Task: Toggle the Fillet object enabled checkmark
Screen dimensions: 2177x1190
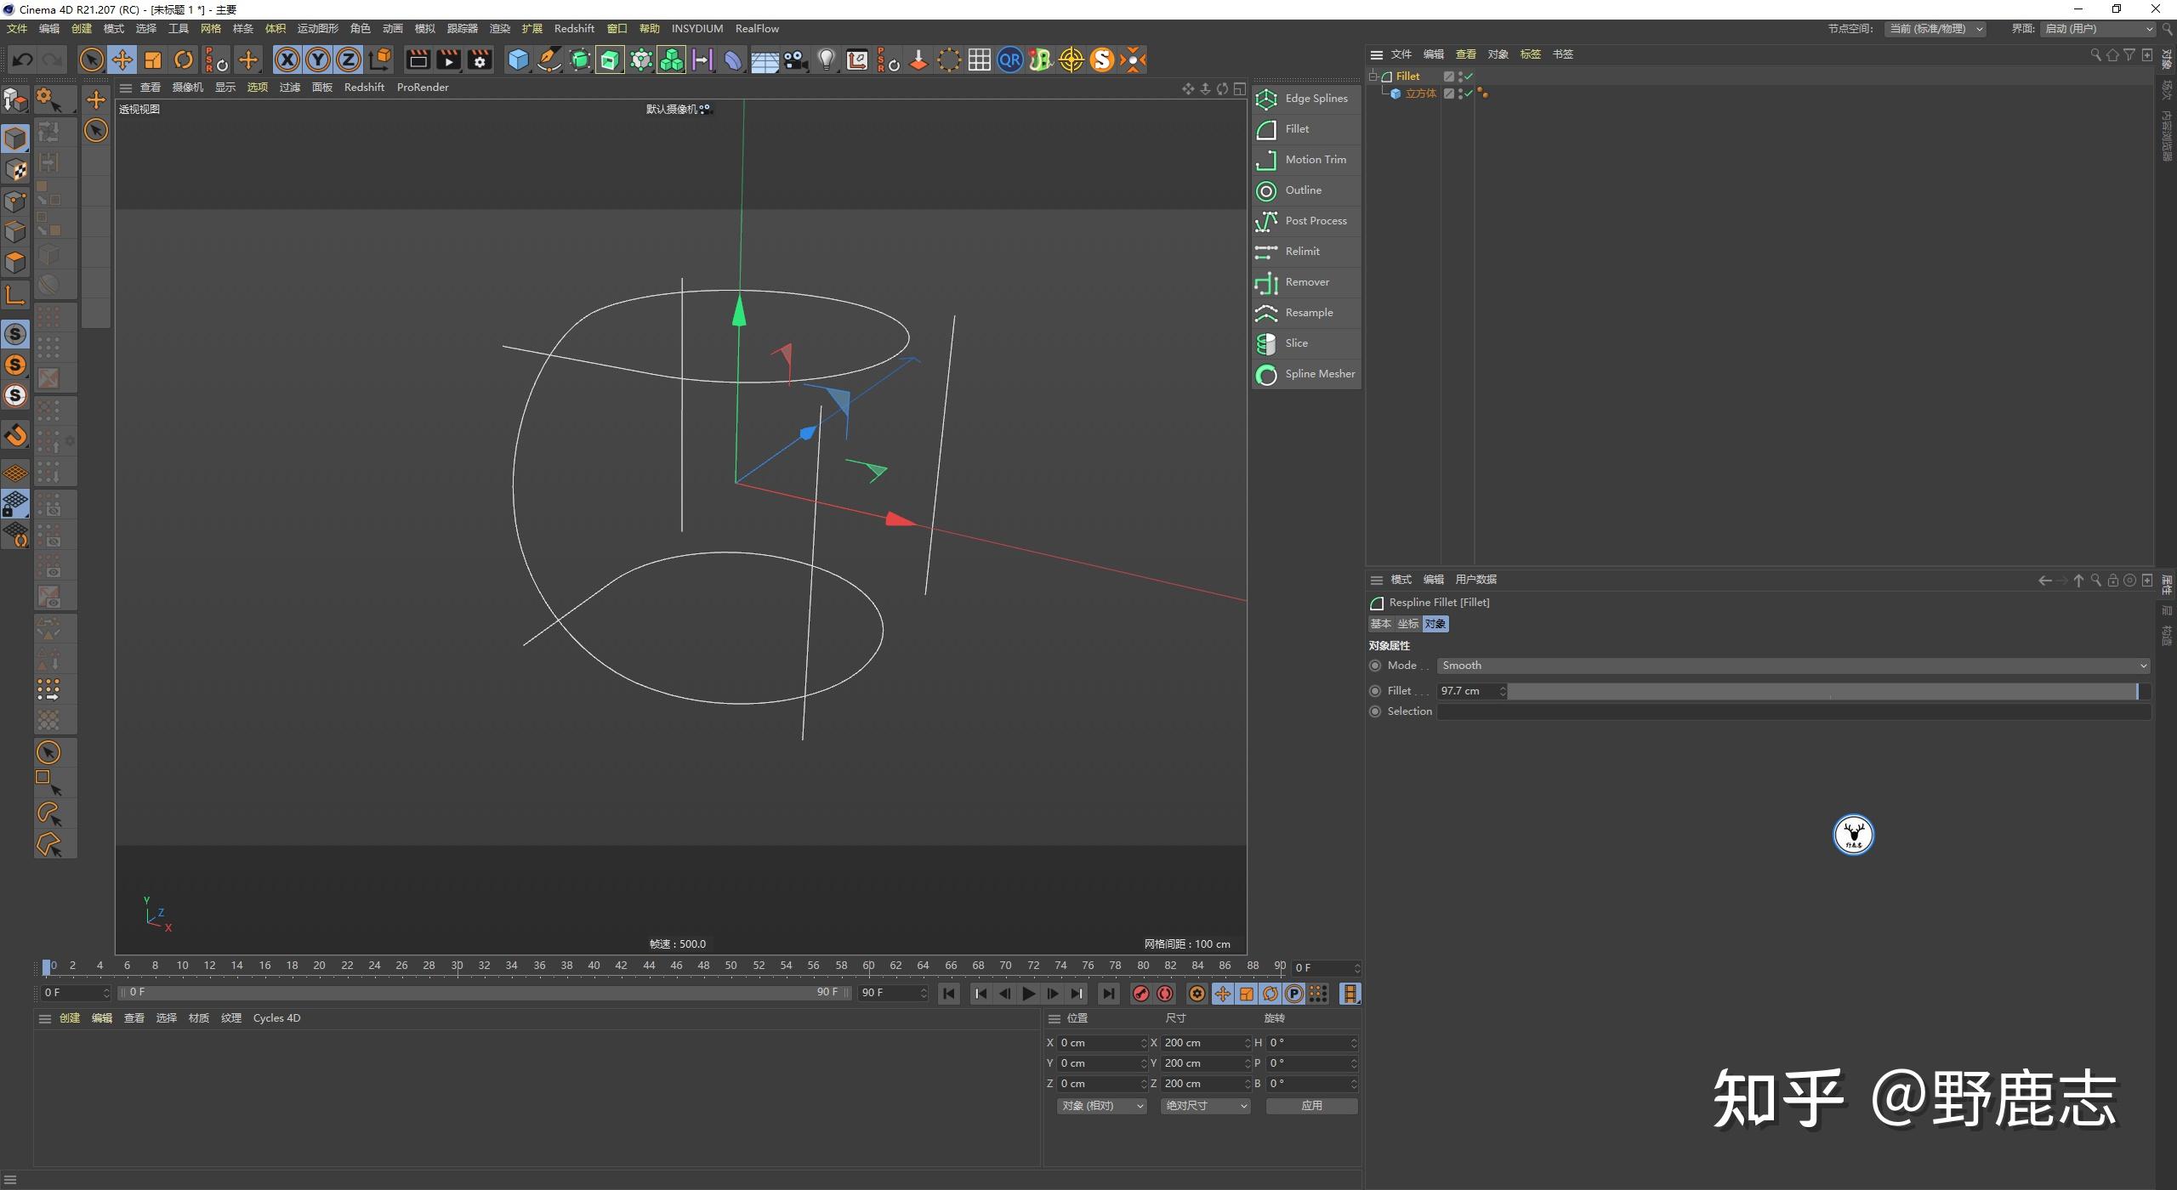Action: coord(1469,75)
